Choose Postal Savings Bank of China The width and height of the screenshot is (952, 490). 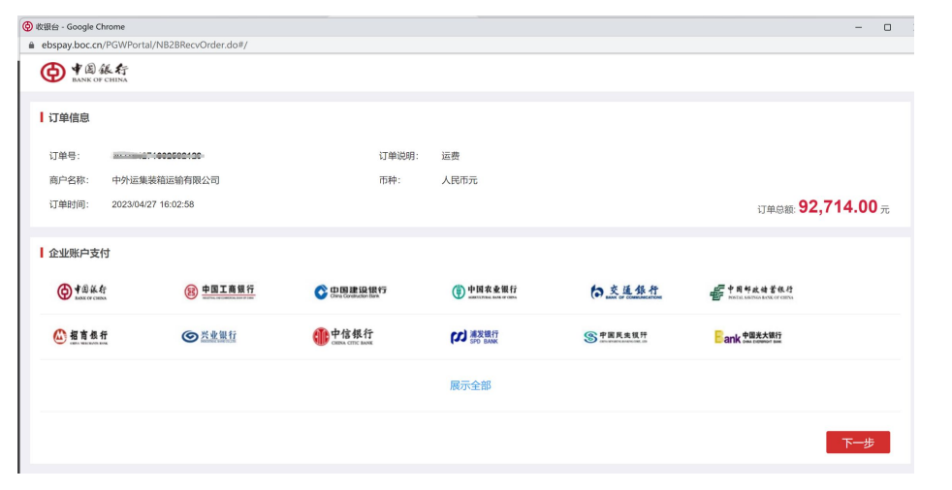pos(751,291)
